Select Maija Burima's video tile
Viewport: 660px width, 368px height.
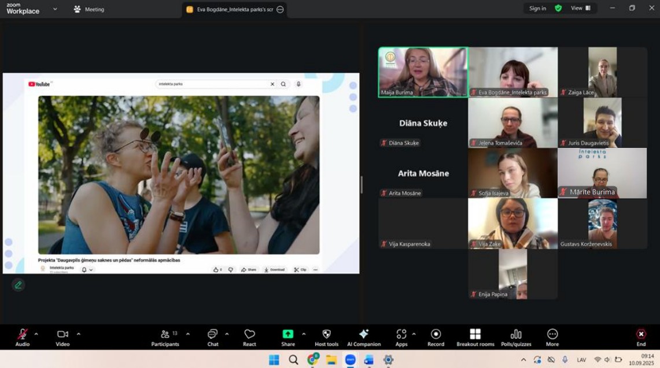423,72
